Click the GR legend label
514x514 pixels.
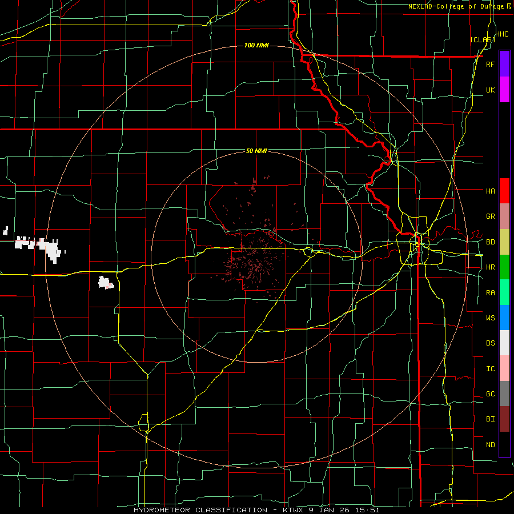pyautogui.click(x=490, y=216)
